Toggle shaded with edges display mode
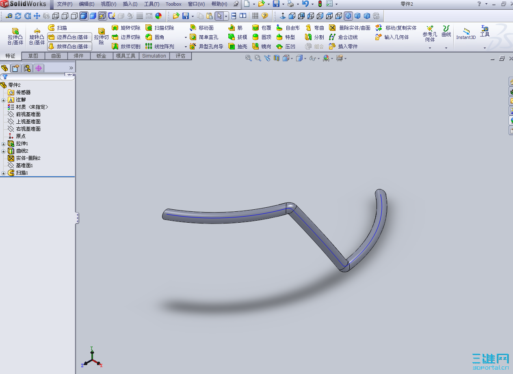The width and height of the screenshot is (513, 374). click(84, 16)
